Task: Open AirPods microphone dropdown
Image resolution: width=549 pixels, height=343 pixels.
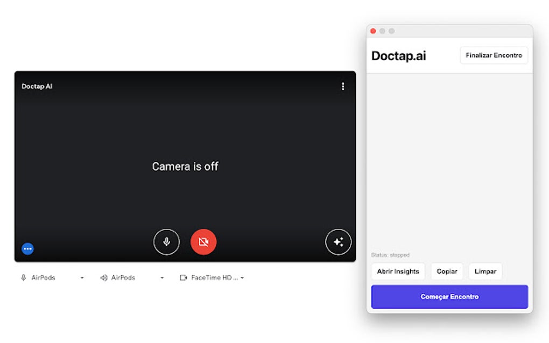Action: [x=53, y=277]
